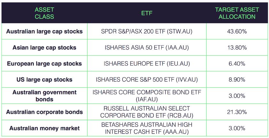The height and width of the screenshot is (138, 269).
Task: Select the 8.90% allocation cell
Action: click(238, 80)
